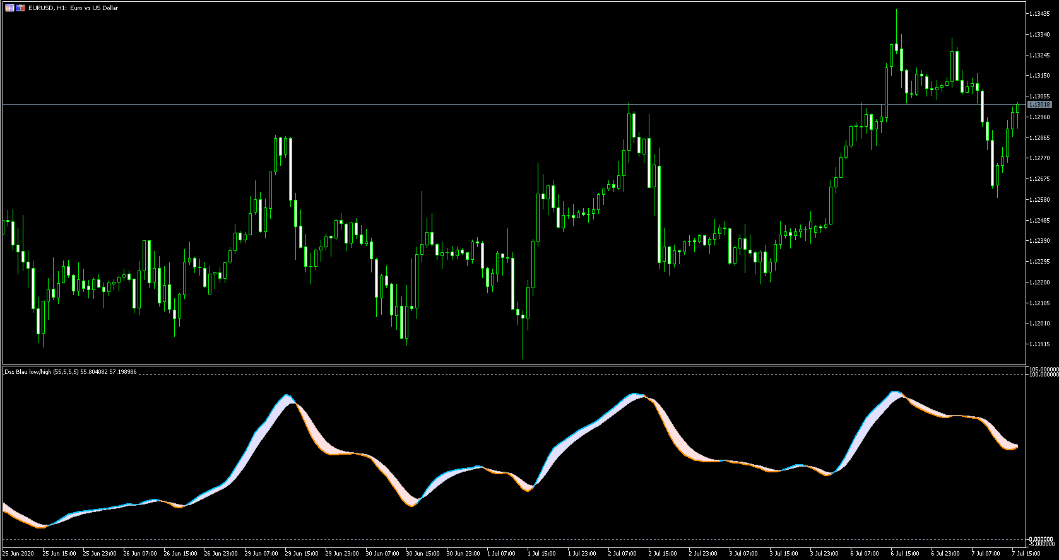Viewport: 1059px width, 560px height.
Task: Click the 1.13435 price scale label
Action: tap(1039, 14)
